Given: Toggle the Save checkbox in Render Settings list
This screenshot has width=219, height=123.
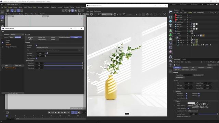Looking at the screenshot, I should tap(3, 42).
